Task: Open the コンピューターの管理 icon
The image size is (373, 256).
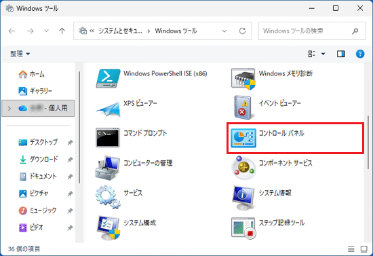Action: pyautogui.click(x=108, y=168)
